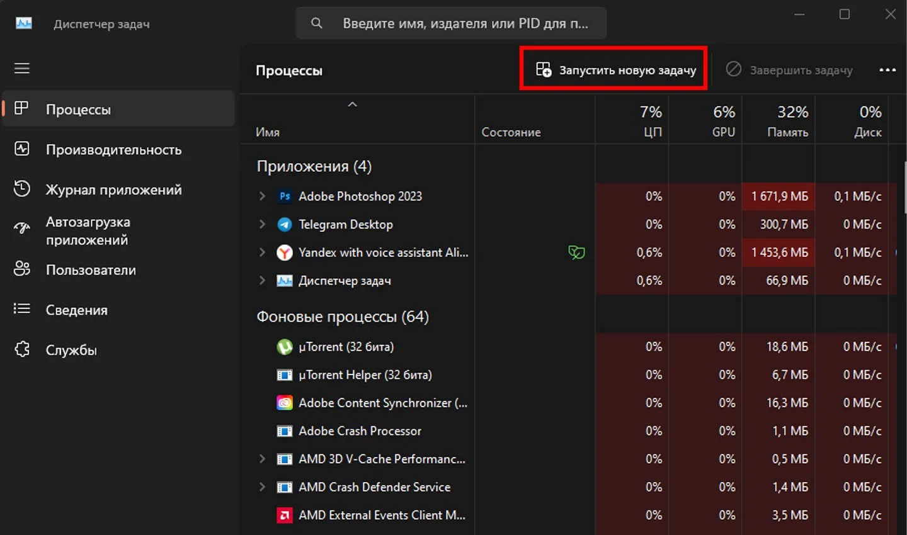Click the 300,7 МБ memory cell
This screenshot has height=535, width=907.
779,224
